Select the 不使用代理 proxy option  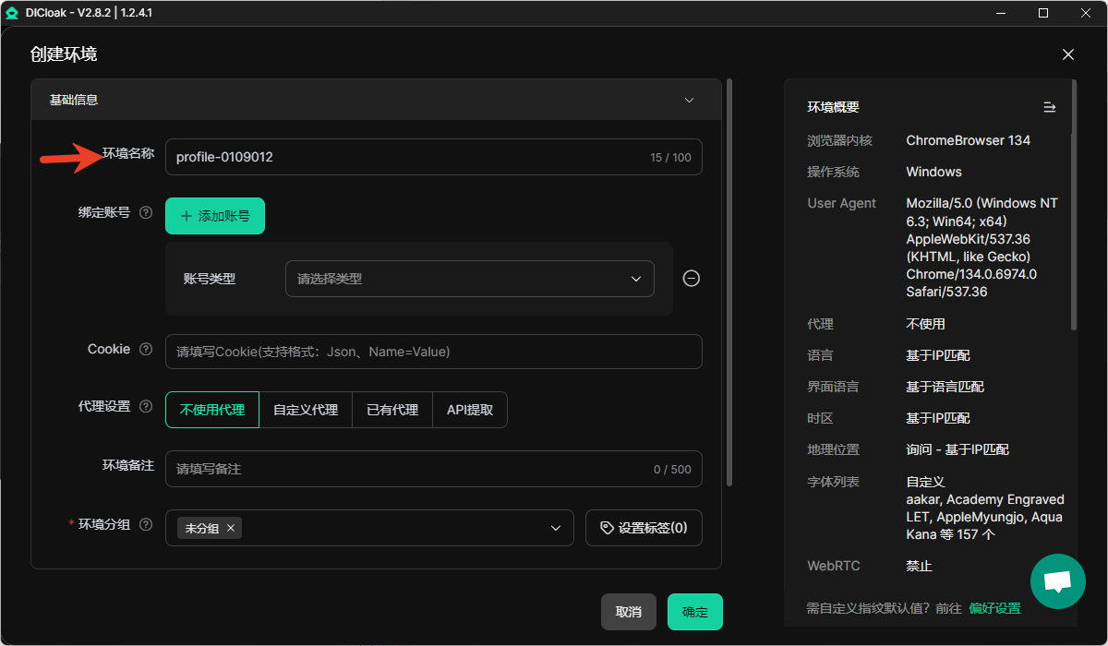(x=212, y=410)
